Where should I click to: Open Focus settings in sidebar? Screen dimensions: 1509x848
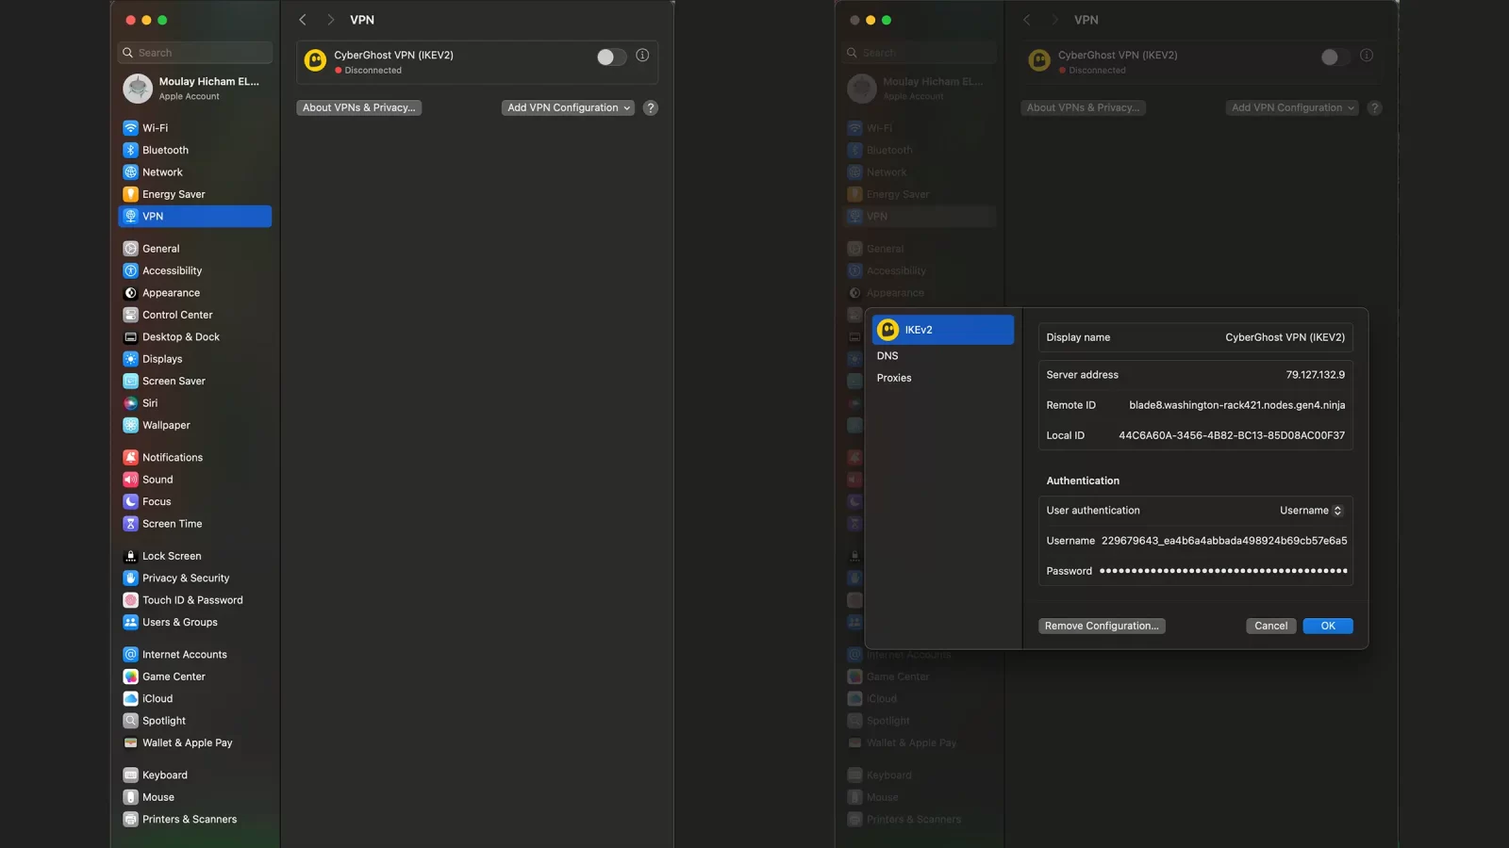tap(194, 501)
